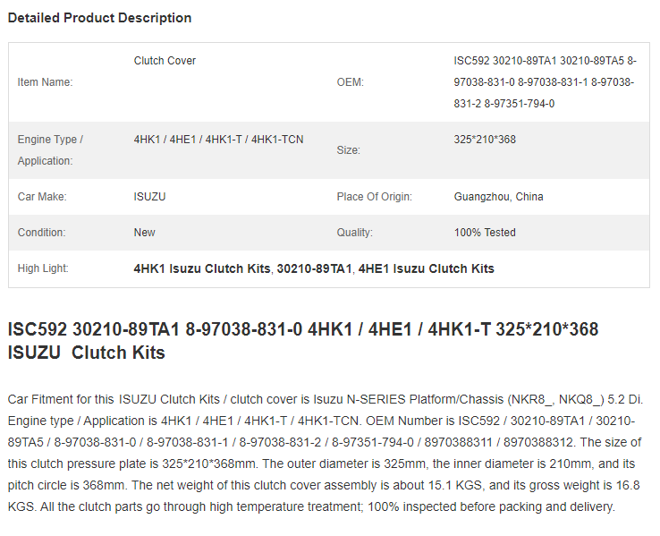
Task: Click the Place Of Origin label
Action: [x=374, y=197]
